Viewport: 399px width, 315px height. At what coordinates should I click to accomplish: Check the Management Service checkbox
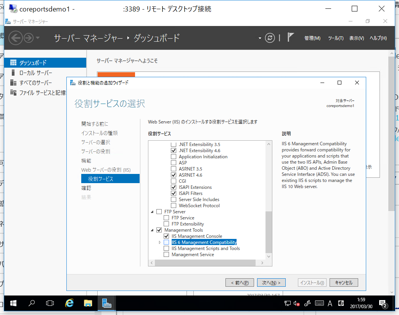(166, 255)
